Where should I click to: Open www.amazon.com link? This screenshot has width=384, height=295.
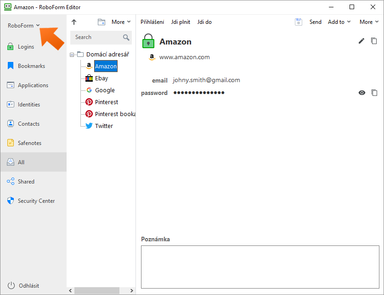point(184,57)
